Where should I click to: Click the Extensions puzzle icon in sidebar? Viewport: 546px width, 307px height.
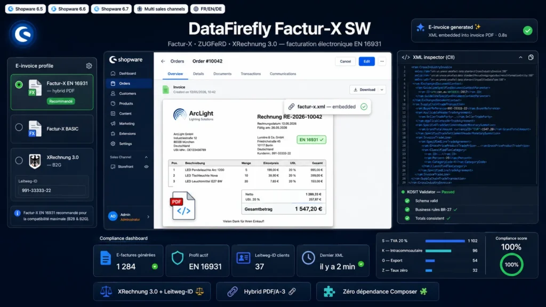[113, 134]
